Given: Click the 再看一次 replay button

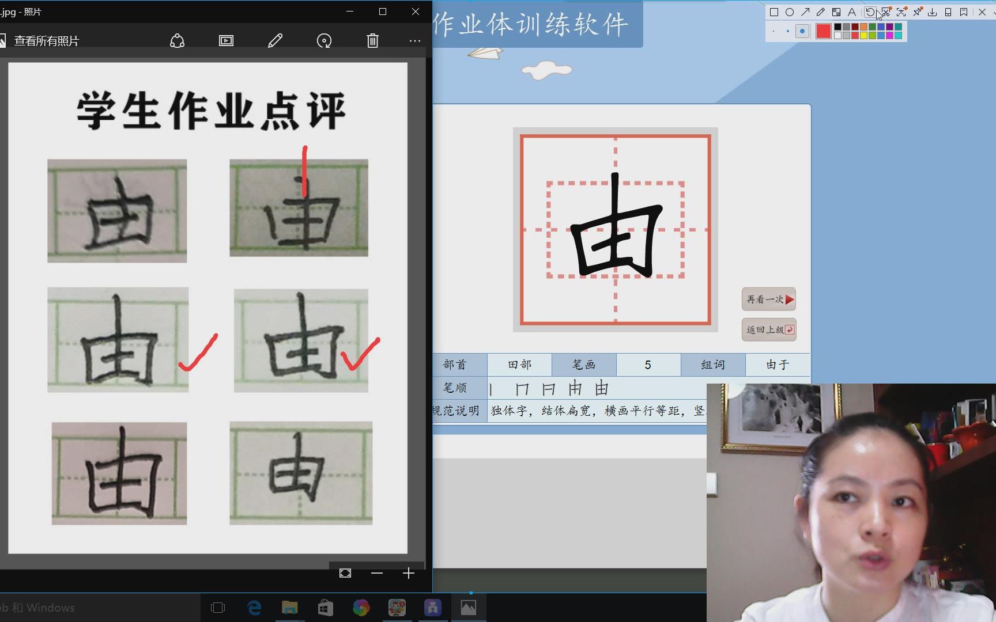Looking at the screenshot, I should click(x=768, y=299).
